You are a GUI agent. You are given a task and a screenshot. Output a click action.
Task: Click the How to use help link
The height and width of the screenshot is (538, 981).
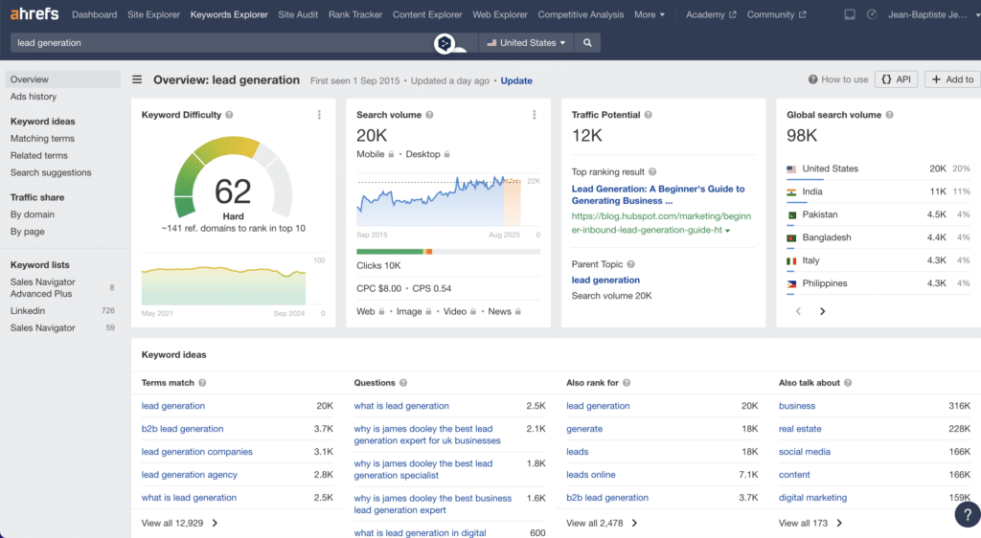[838, 79]
